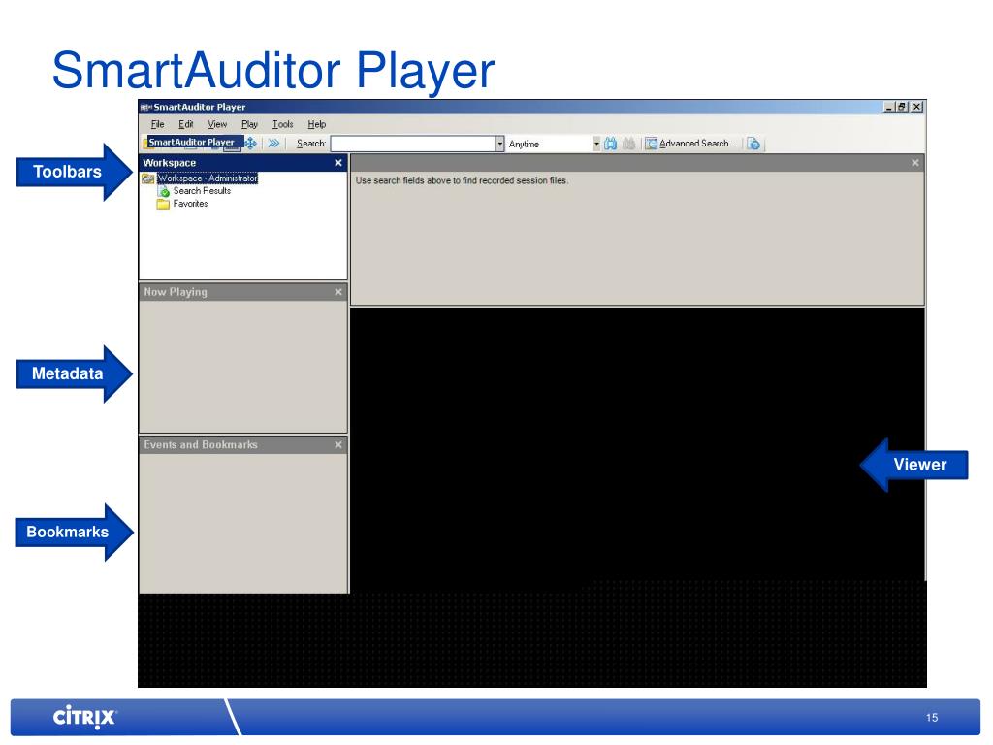Viewport: 993px width, 745px height.
Task: Click the blue binoculars search icon
Action: click(611, 144)
